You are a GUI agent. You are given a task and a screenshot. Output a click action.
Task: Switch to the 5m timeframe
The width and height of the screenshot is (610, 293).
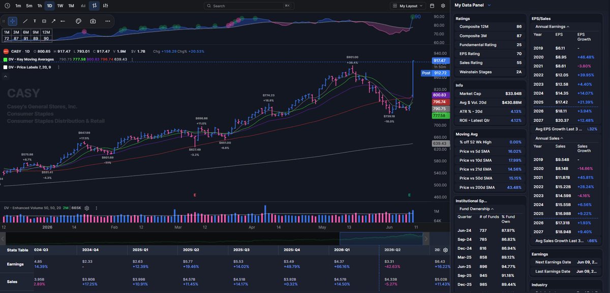29,6
